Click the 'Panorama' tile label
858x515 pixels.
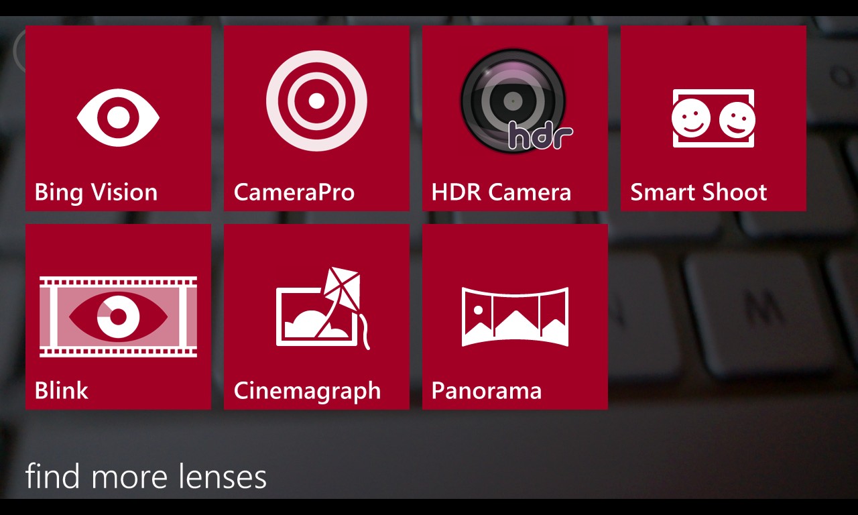pos(486,391)
